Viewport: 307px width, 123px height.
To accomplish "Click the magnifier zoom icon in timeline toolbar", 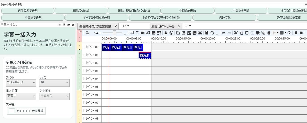I will click(87, 33).
